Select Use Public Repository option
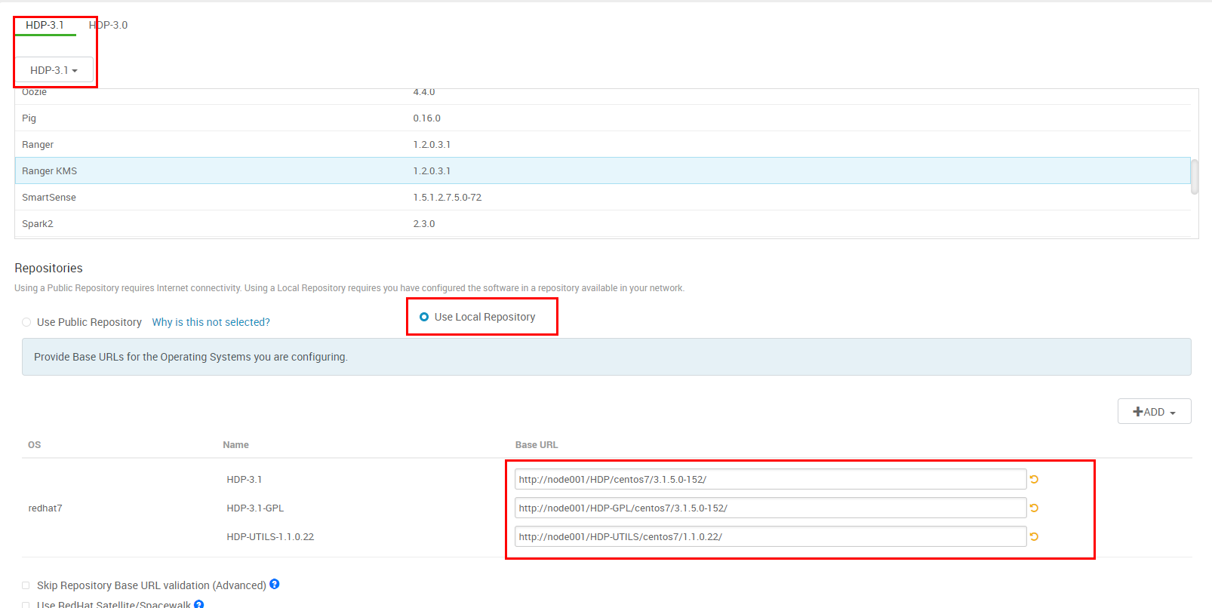This screenshot has height=608, width=1212. (26, 322)
